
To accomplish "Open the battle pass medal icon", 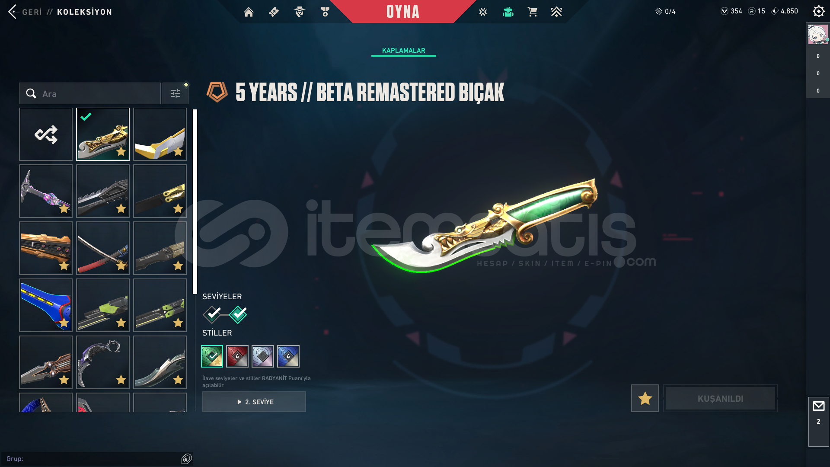I will [325, 12].
